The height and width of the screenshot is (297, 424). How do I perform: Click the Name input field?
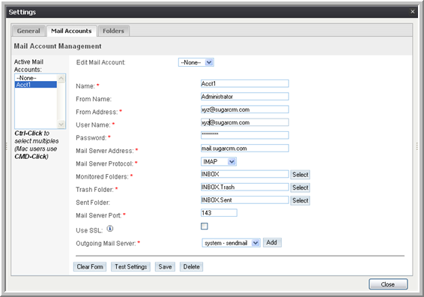click(x=245, y=84)
